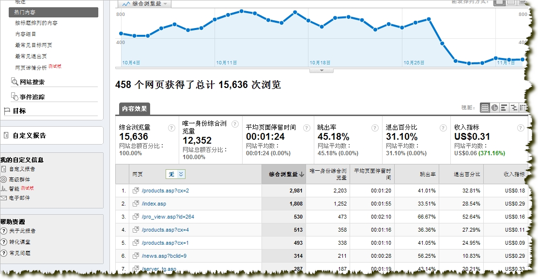
Task: Open 网站搜索 section in sidebar
Action: tap(32, 82)
